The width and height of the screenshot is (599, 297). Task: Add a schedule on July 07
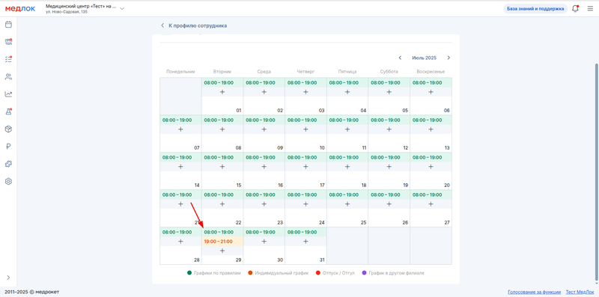[x=180, y=129]
